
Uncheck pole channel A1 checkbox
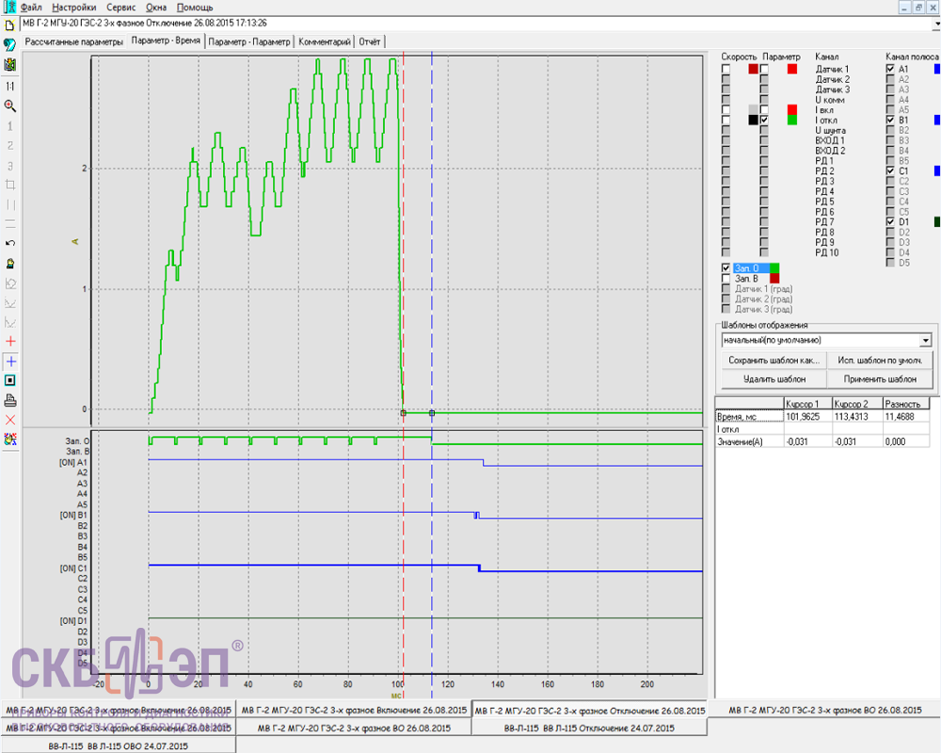tap(890, 69)
